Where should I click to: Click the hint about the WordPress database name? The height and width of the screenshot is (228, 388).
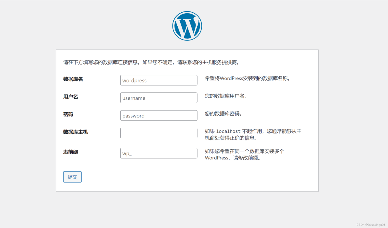tap(249, 78)
